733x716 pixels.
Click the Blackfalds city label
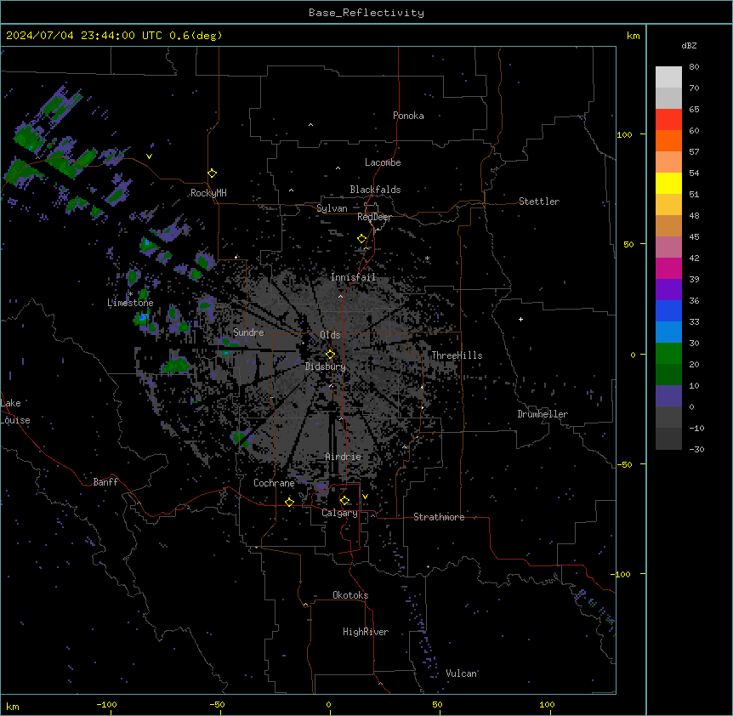coord(375,190)
